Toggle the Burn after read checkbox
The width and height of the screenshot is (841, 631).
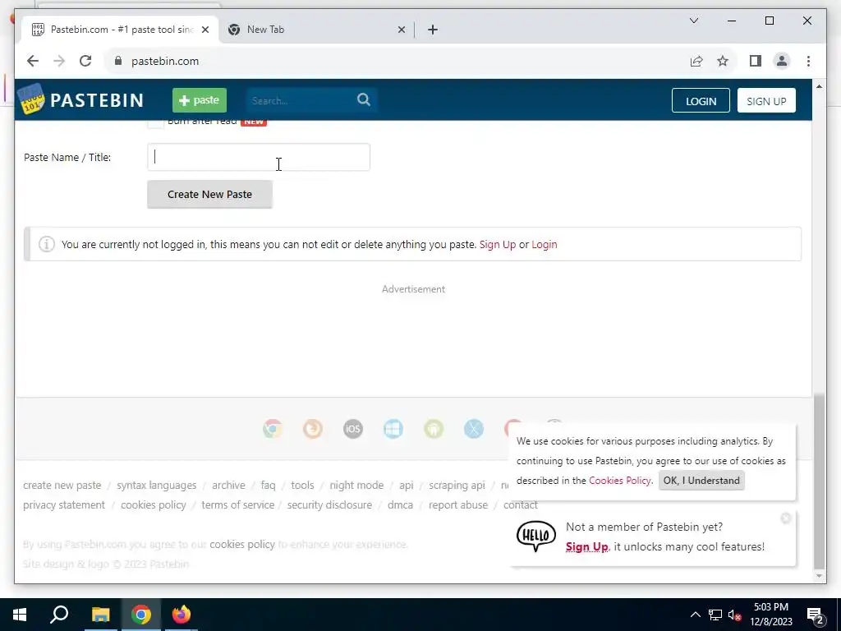pos(155,123)
